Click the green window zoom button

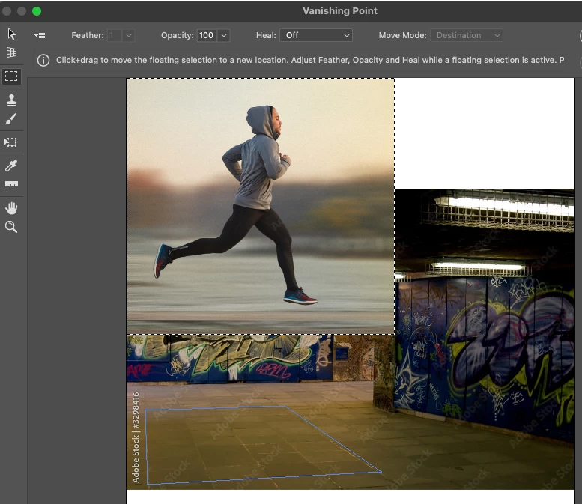point(36,11)
